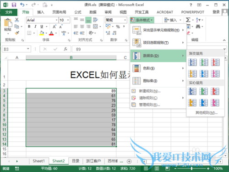Open Icon Sets submenu
Screen dimensions: 229x172
click(x=158, y=81)
